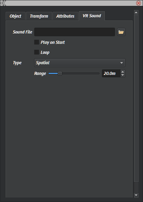Click the scrollbar down arrow

pyautogui.click(x=136, y=195)
